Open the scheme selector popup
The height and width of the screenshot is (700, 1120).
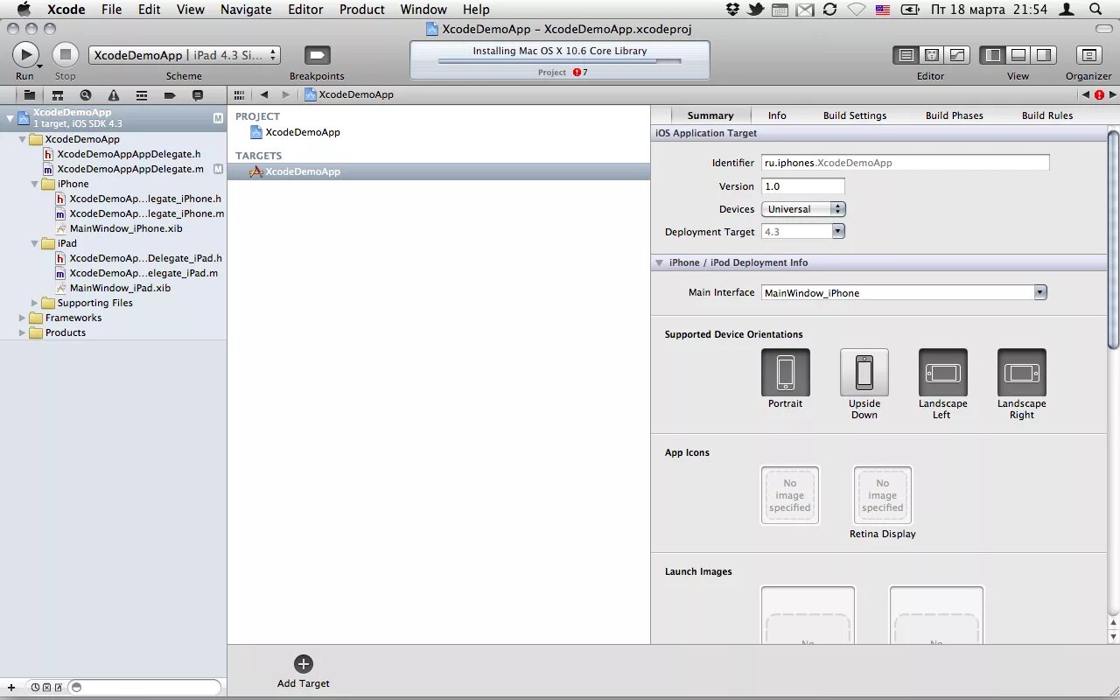185,55
